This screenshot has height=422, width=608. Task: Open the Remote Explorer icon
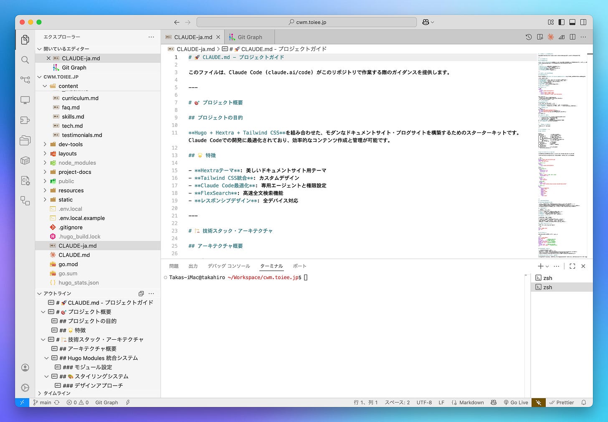click(25, 100)
